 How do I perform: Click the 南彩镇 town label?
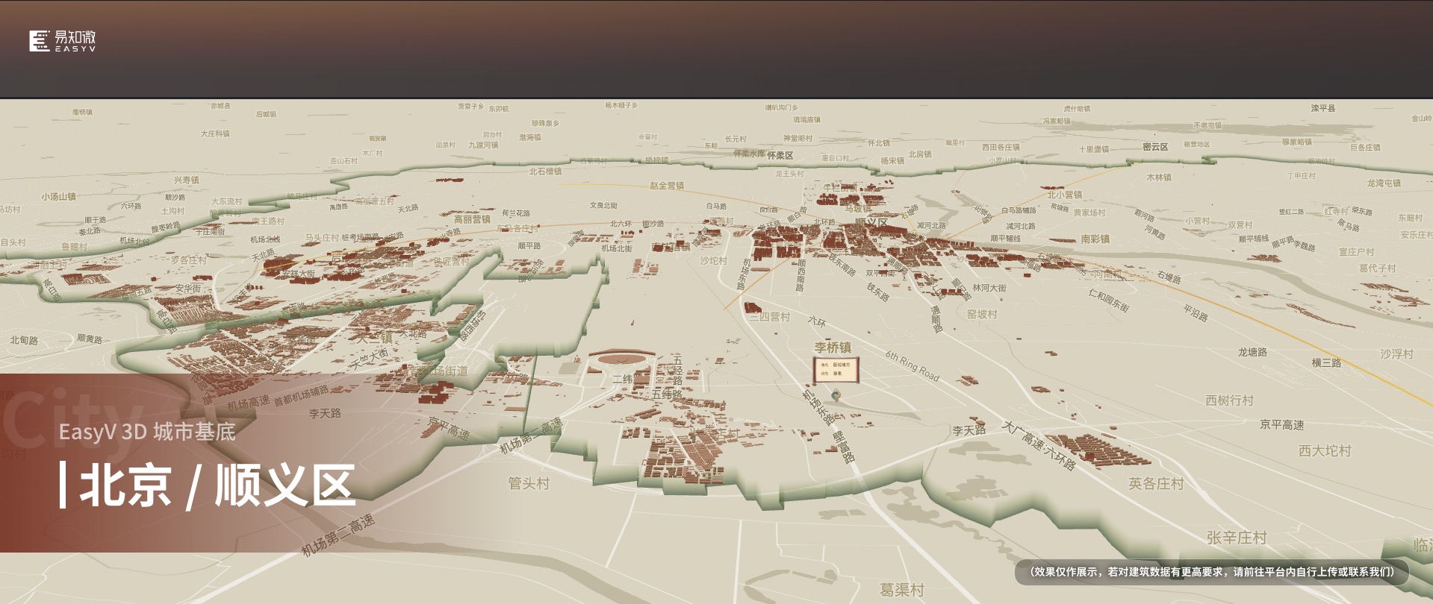[x=1095, y=239]
